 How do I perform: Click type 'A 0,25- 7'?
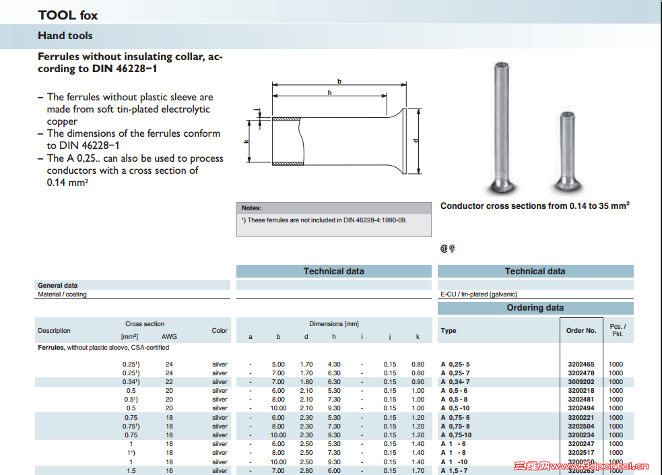pos(455,373)
